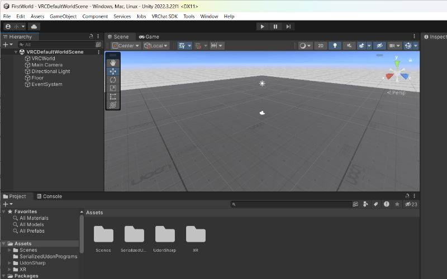Open scene effects dropdown arrow
The height and width of the screenshot is (279, 447).
(x=369, y=46)
